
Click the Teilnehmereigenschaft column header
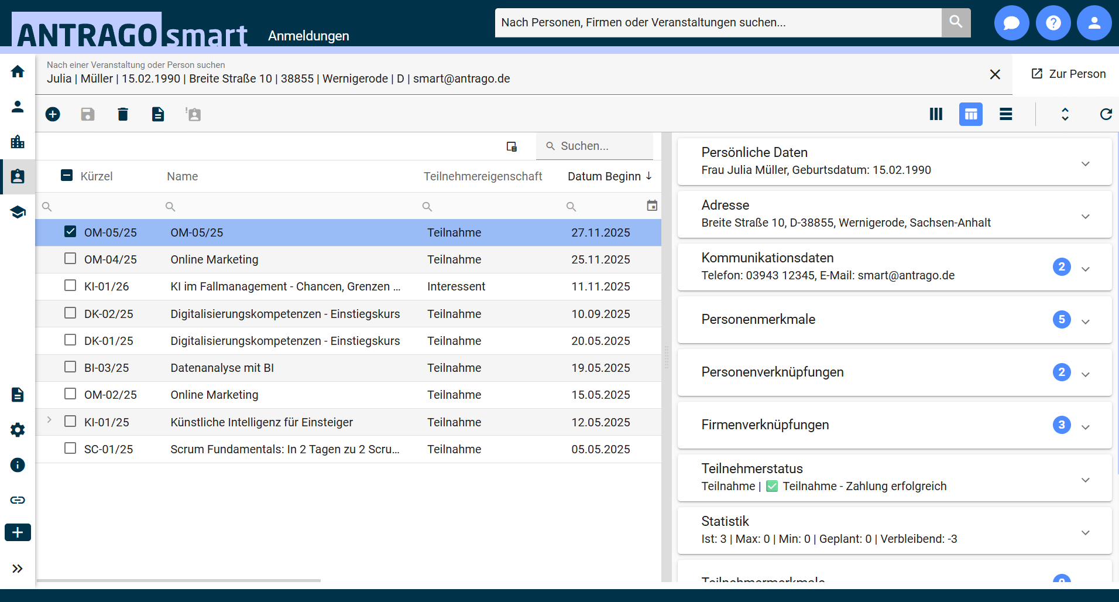coord(482,176)
